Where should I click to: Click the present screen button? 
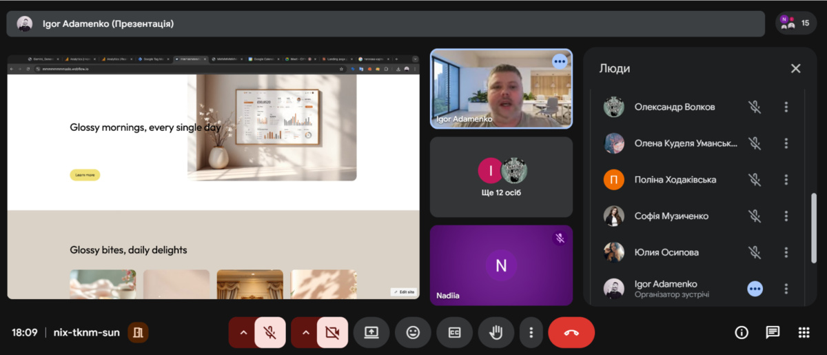coord(371,332)
